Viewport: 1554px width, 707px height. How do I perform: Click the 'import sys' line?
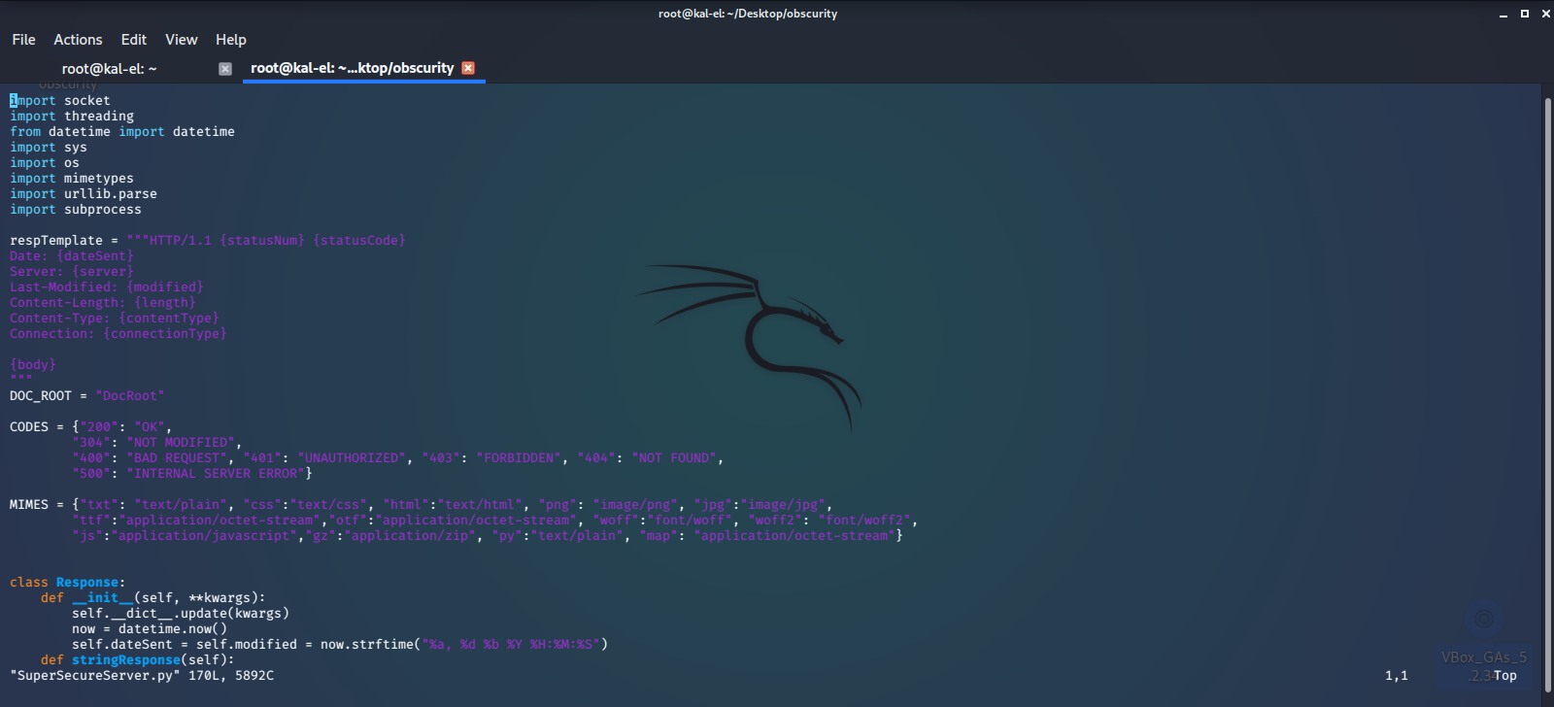coord(49,148)
